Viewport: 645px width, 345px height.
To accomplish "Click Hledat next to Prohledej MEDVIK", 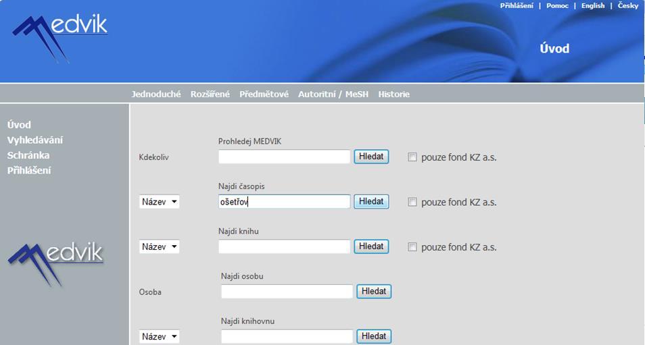I will point(371,157).
